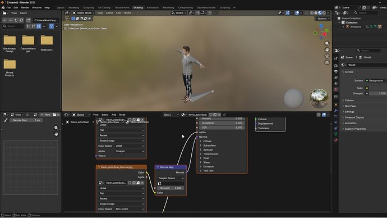
Task: Switch viewport to orthographic/perspective view
Action: pyautogui.click(x=327, y=62)
